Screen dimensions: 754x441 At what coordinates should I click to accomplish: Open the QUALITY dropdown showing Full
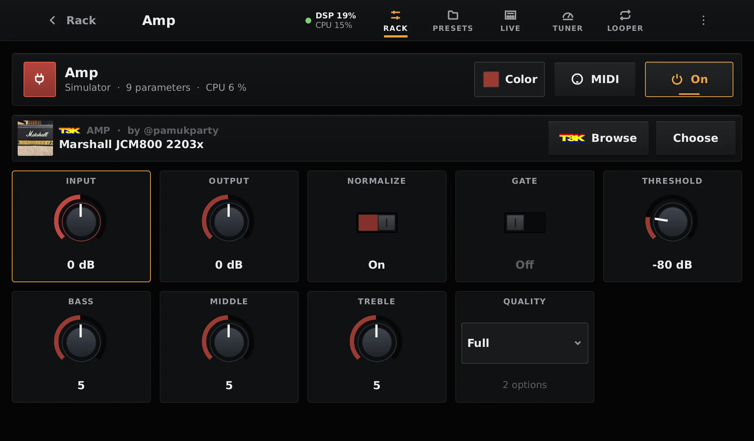tap(525, 343)
